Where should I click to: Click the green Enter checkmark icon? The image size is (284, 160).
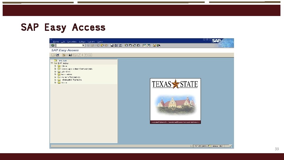(53, 45)
